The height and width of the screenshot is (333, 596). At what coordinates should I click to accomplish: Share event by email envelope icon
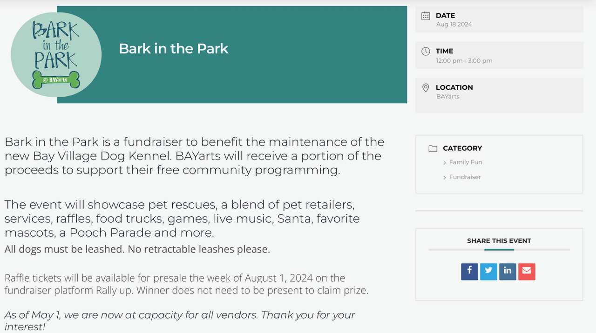527,272
